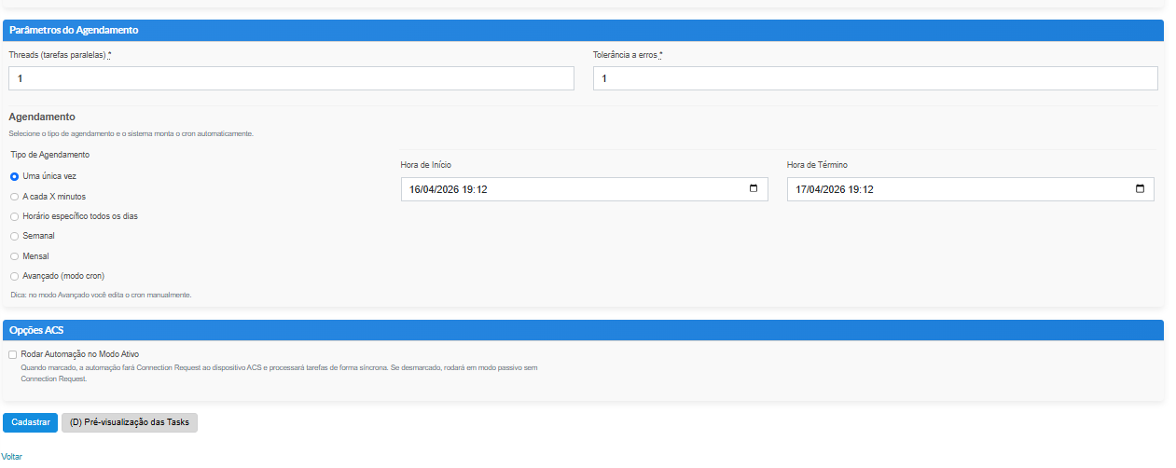The width and height of the screenshot is (1176, 468).
Task: Select 'Horário específico todos os dias' option
Action: pos(14,216)
